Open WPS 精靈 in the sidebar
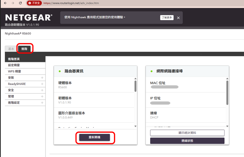Image resolution: width=244 pixels, height=157 pixels. [x=25, y=71]
